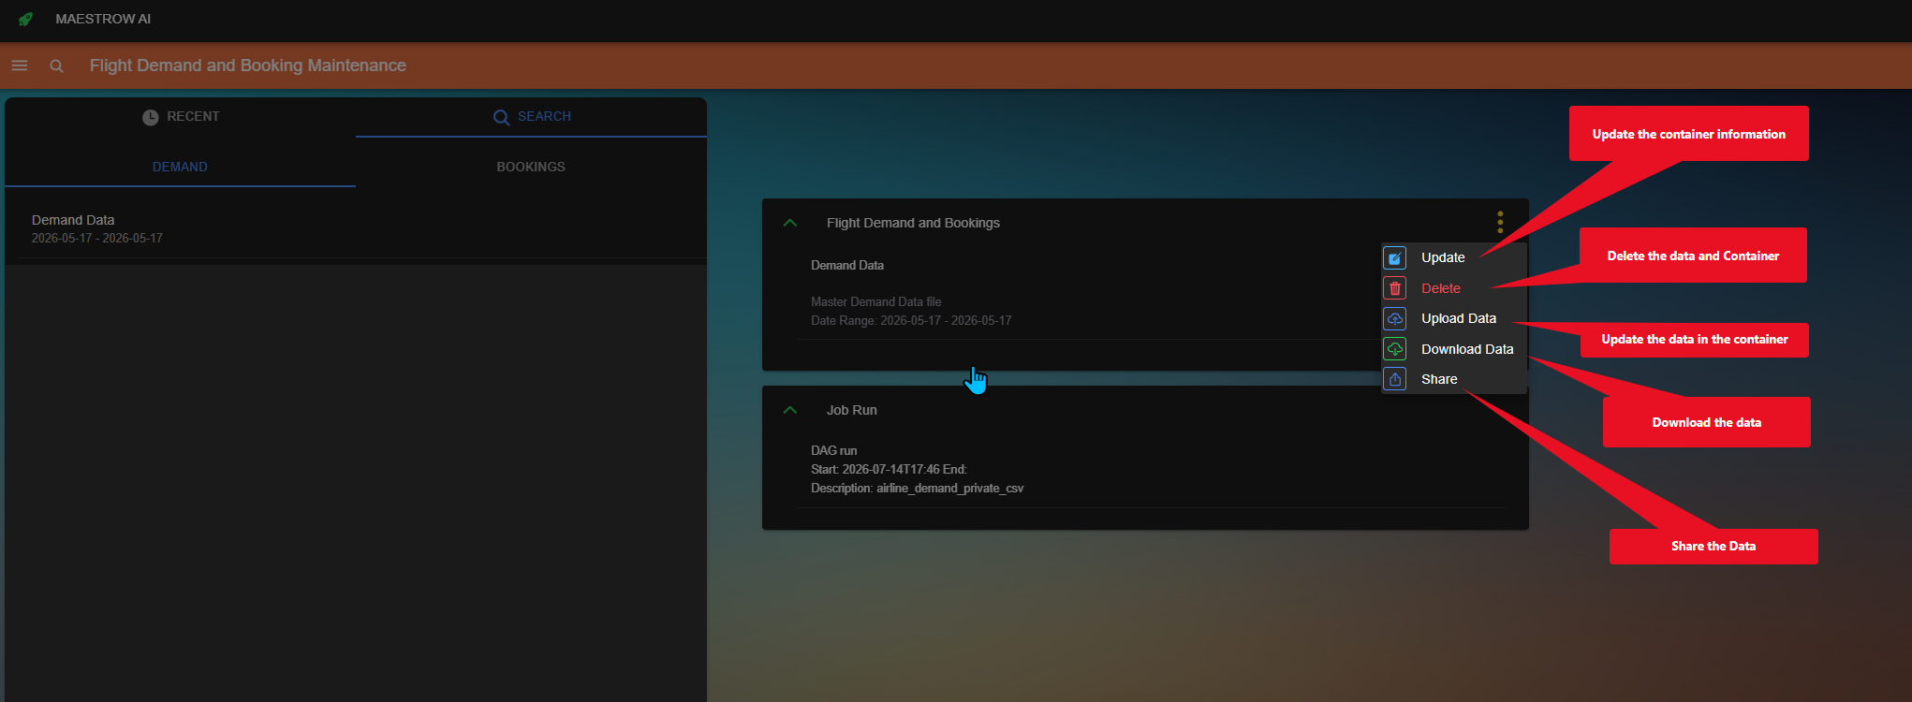Viewport: 1912px width, 702px height.
Task: Collapse the Flight Demand and Bookings card
Action: click(x=790, y=223)
